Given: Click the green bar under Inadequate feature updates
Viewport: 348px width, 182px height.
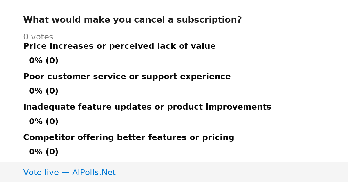Looking at the screenshot, I should (23, 122).
